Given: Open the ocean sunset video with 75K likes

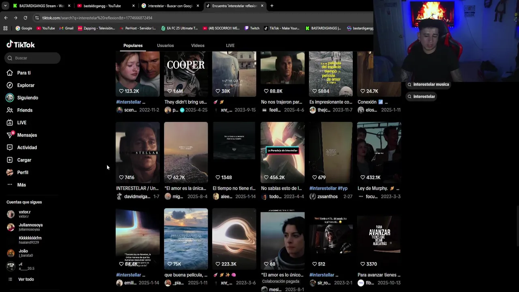Looking at the screenshot, I should tap(186, 238).
